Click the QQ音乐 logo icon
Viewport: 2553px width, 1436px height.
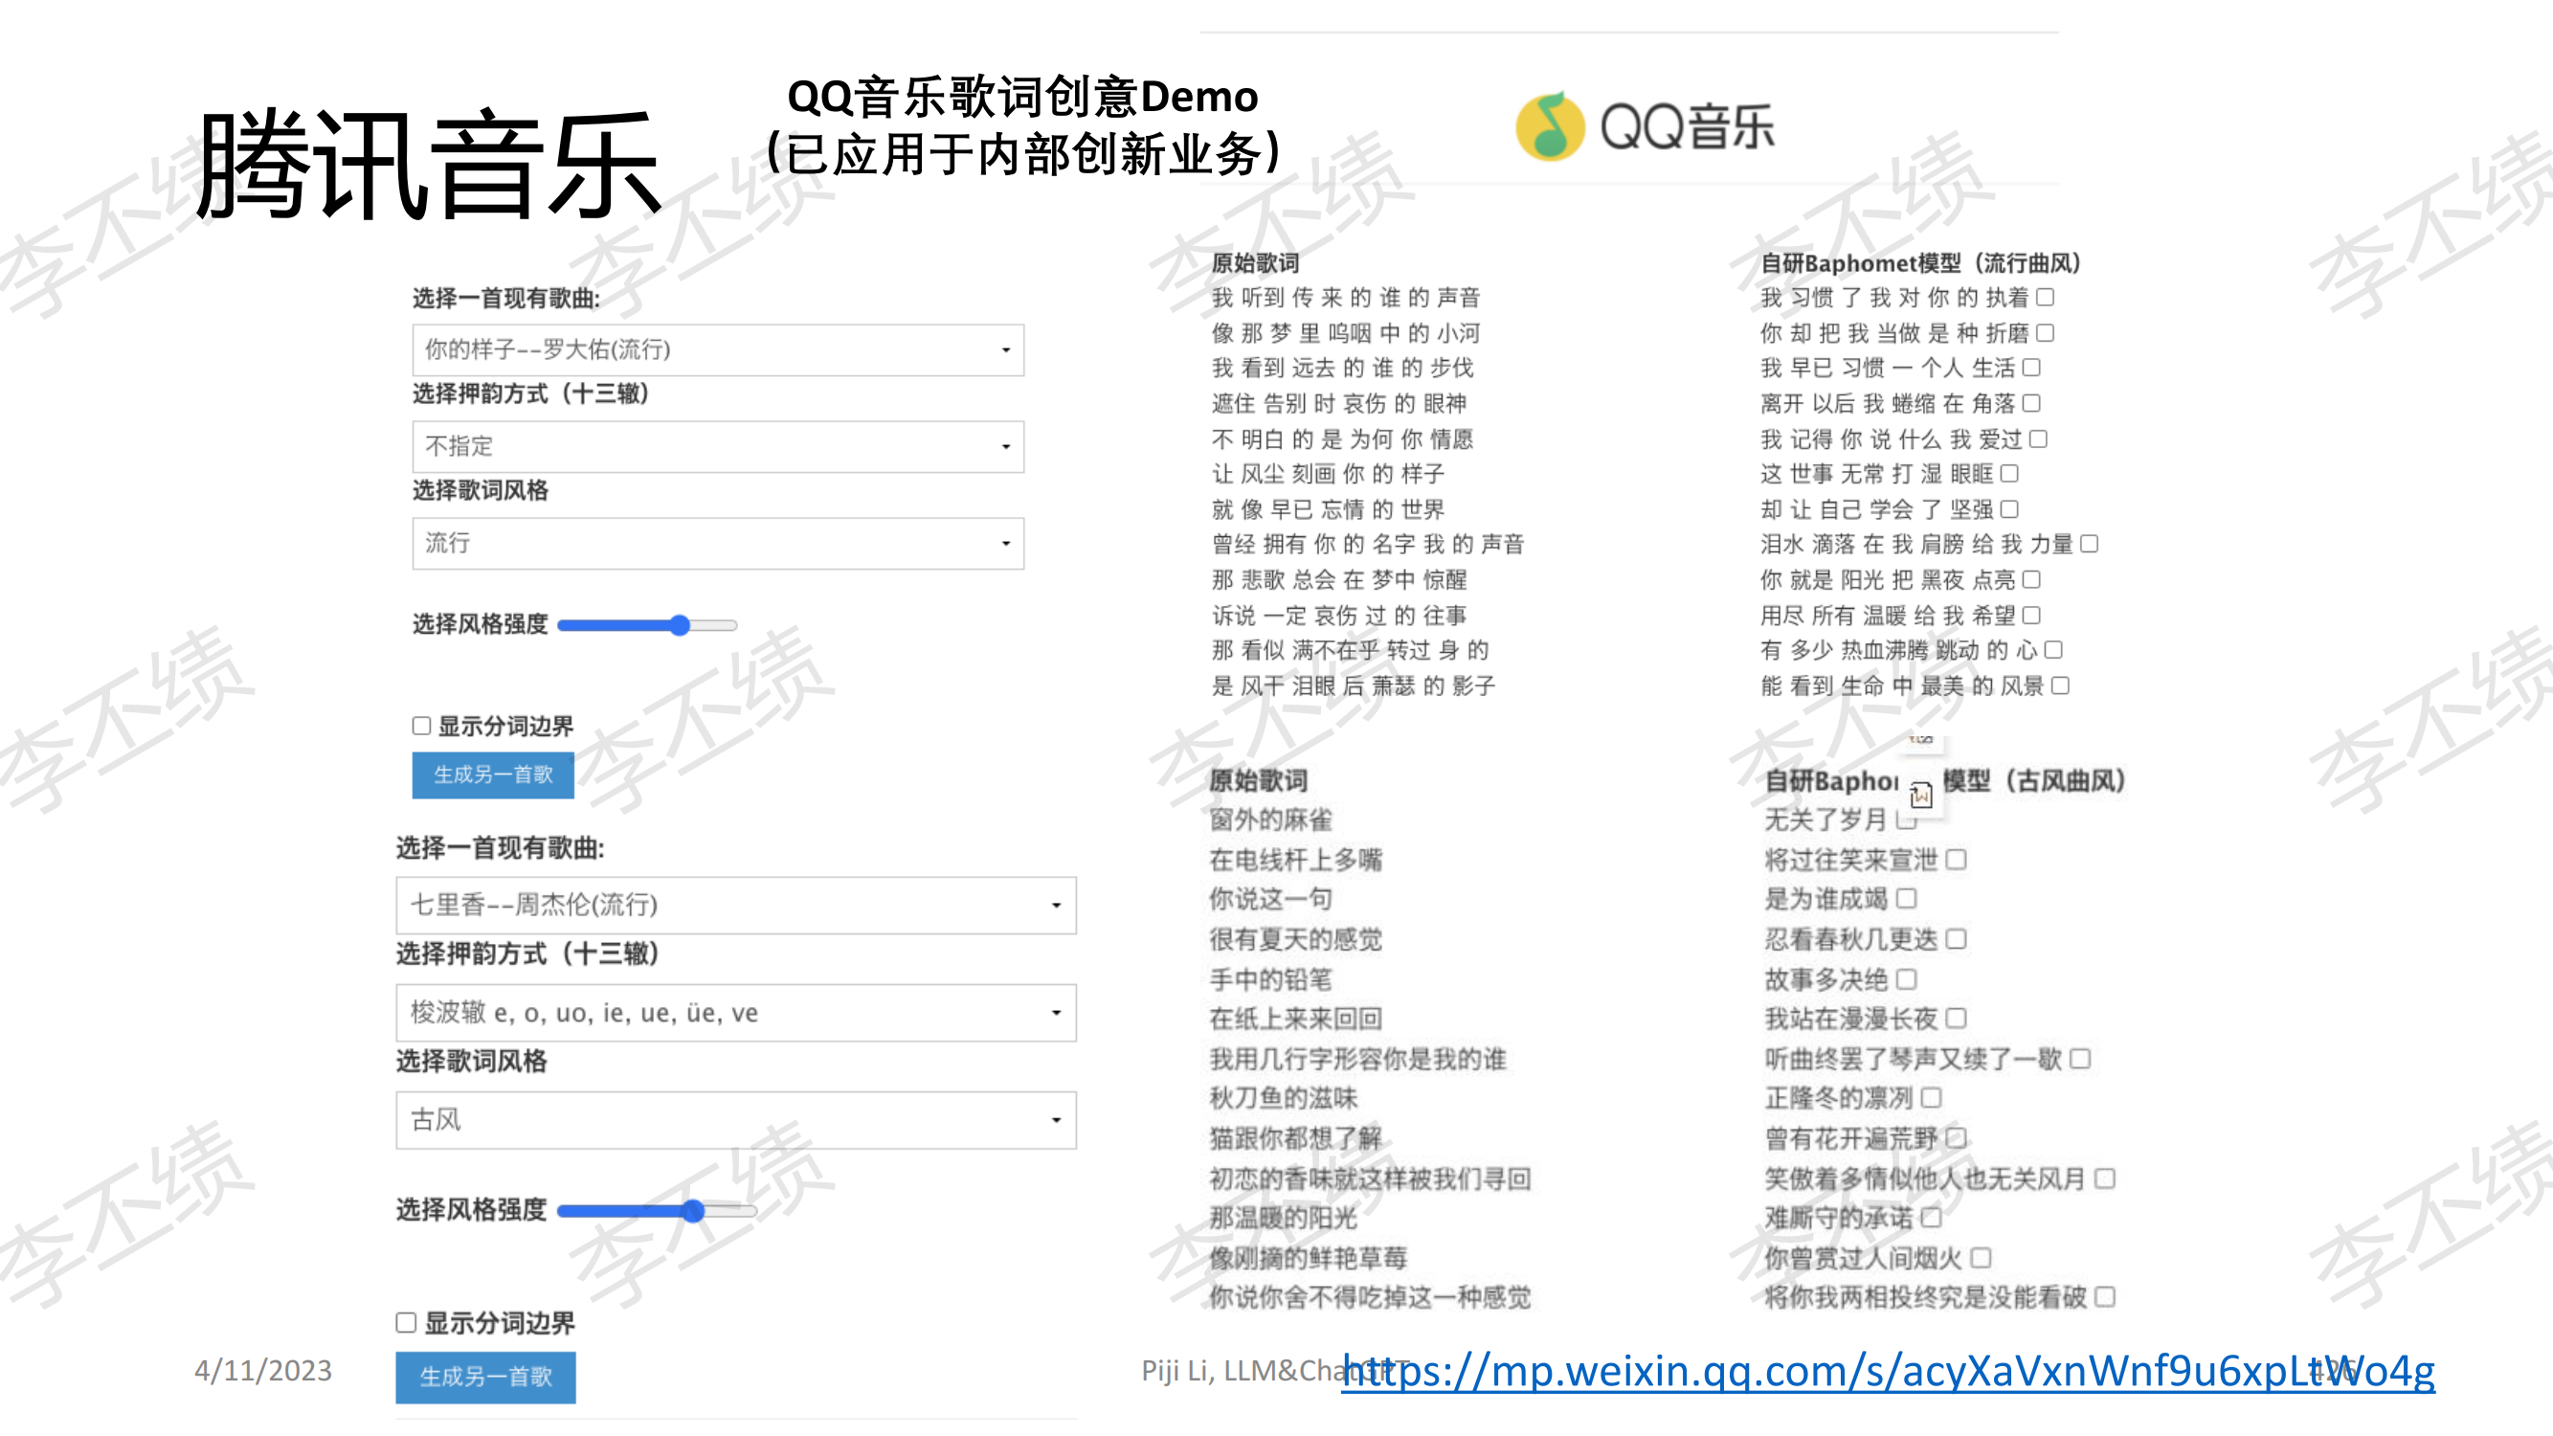coord(1550,127)
